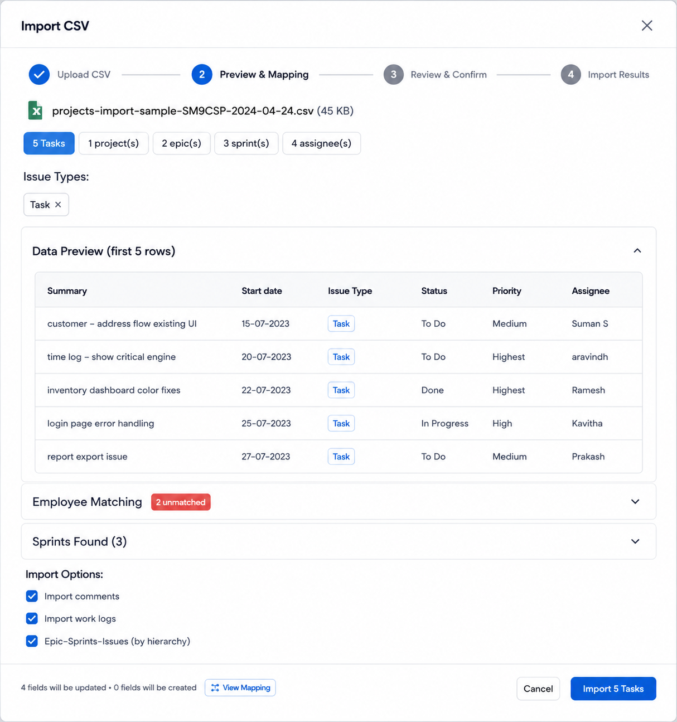
Task: Click Task tag in report export row
Action: point(341,457)
